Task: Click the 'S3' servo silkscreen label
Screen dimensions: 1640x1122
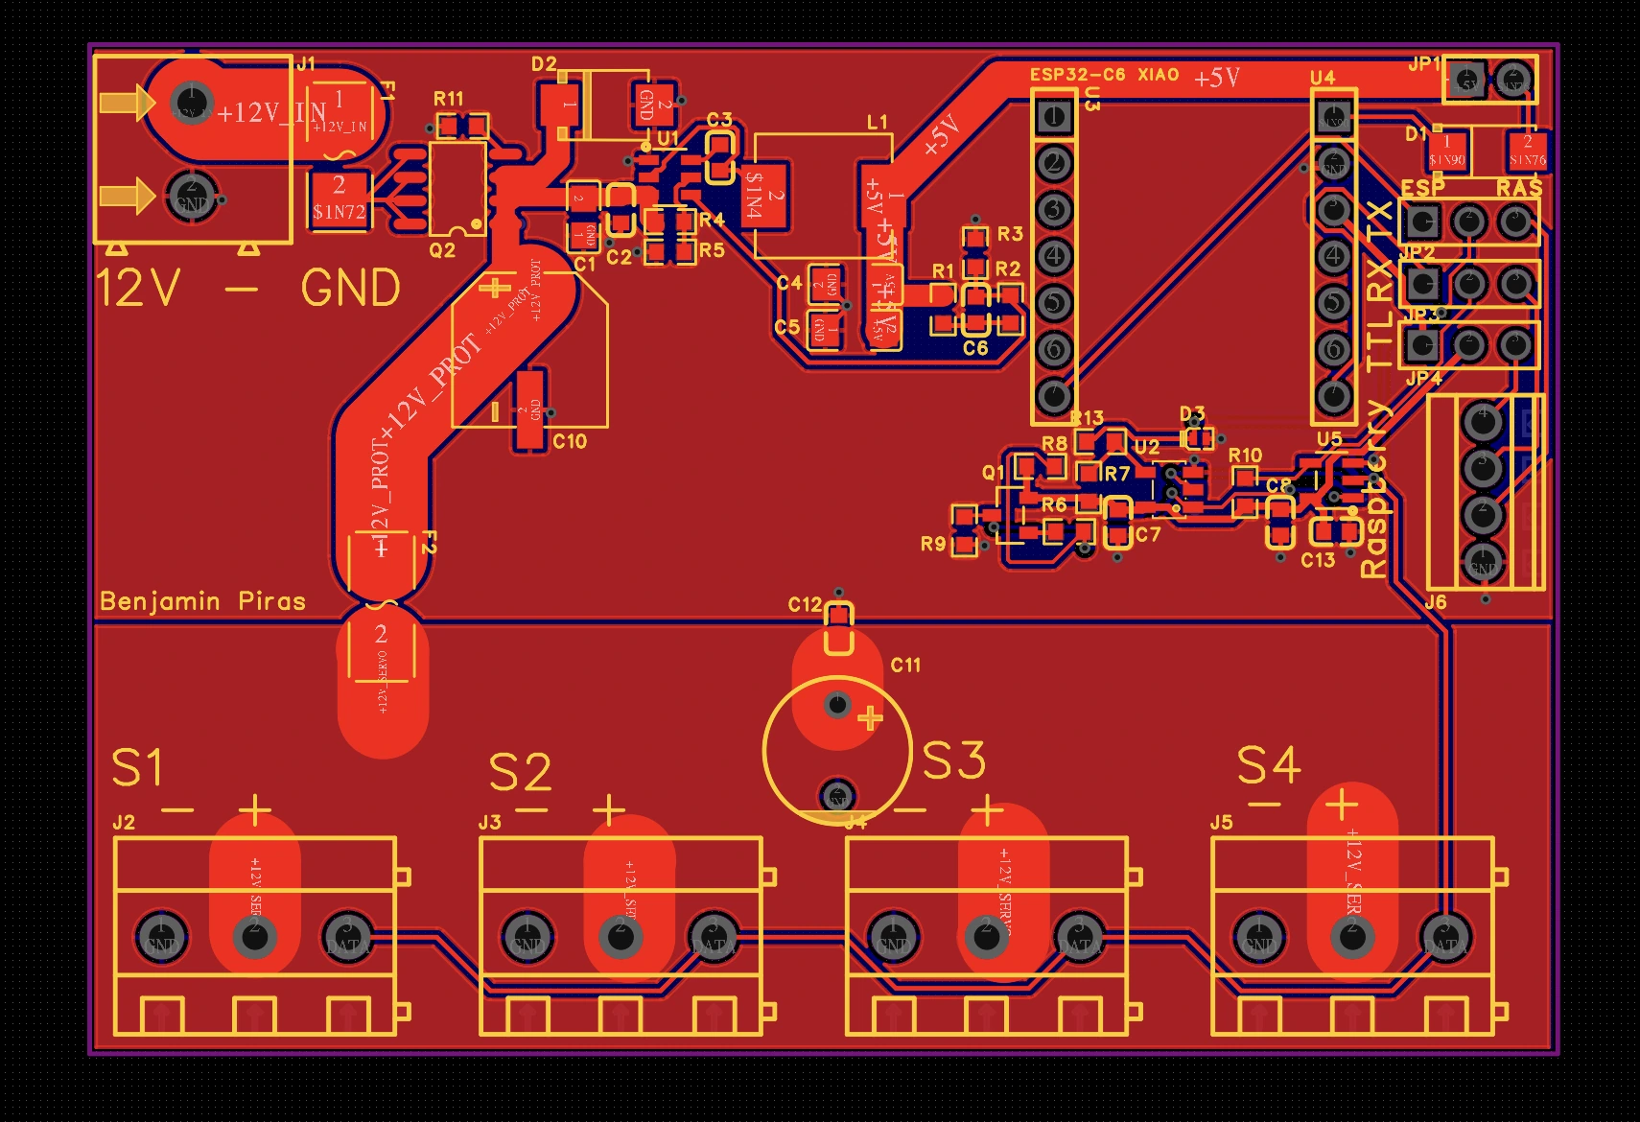Action: 953,761
